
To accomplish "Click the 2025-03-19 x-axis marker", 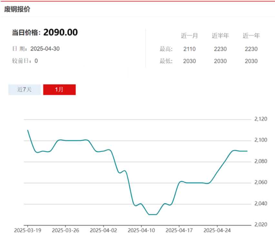I will click(28, 230).
